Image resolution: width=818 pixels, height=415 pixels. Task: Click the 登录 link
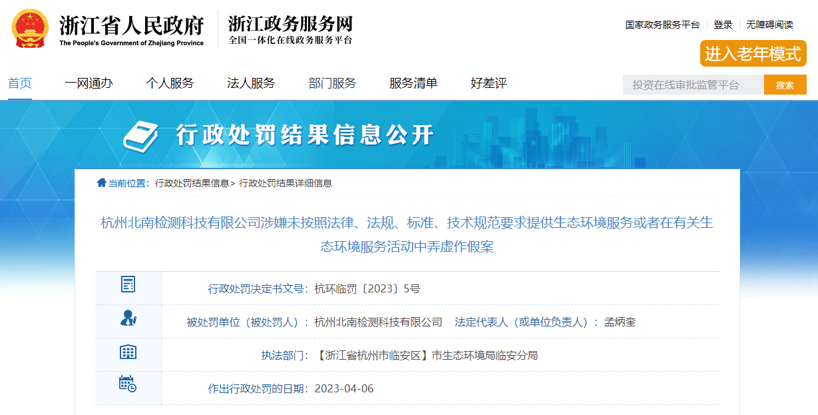click(723, 25)
